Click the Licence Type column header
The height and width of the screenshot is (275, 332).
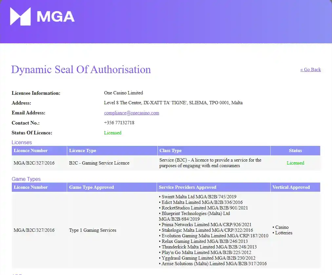tap(112, 150)
